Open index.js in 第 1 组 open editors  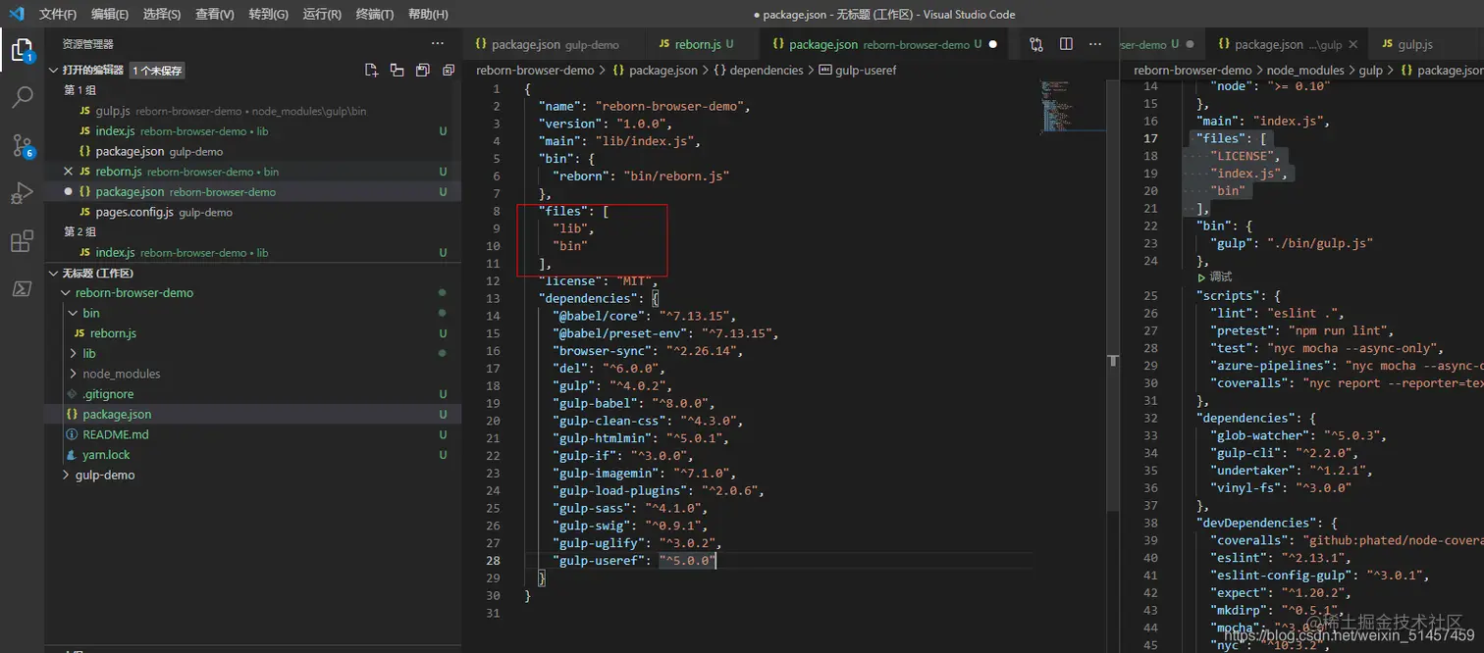(253, 131)
